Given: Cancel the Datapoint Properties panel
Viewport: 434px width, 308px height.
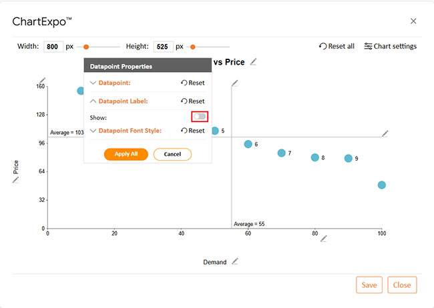Looking at the screenshot, I should pyautogui.click(x=172, y=154).
